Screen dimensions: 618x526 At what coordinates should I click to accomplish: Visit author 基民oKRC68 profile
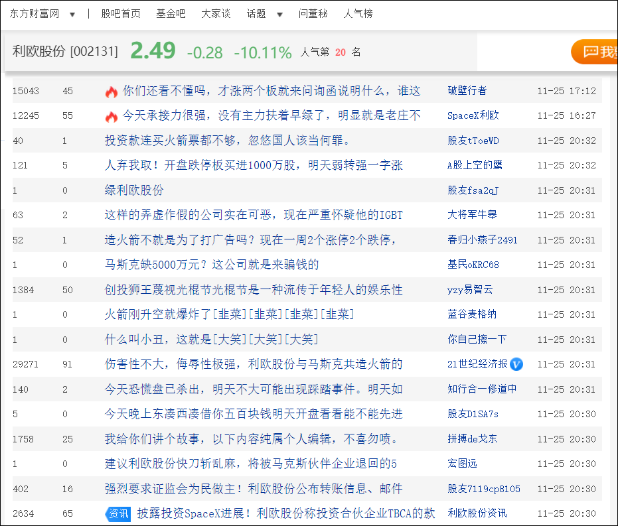(x=473, y=265)
